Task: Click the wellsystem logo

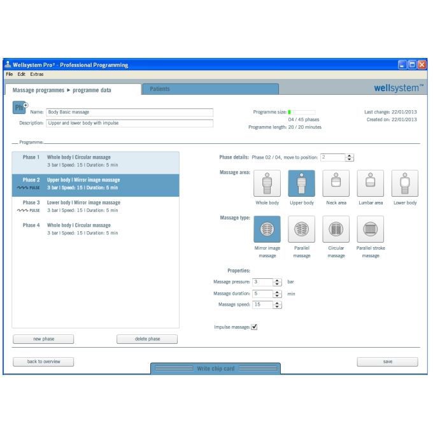Action: point(399,88)
